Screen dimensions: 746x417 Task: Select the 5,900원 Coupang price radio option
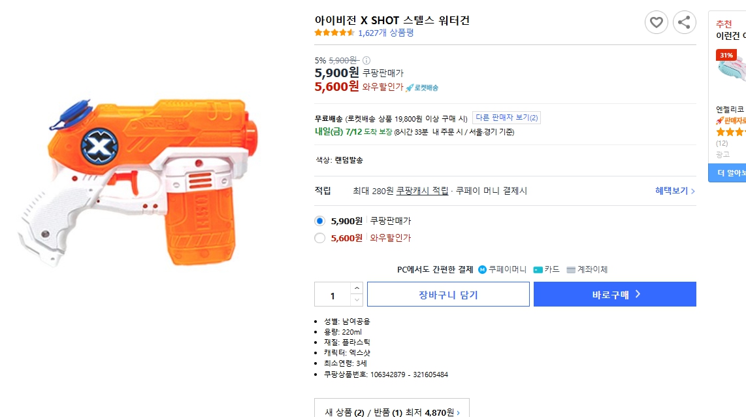320,221
